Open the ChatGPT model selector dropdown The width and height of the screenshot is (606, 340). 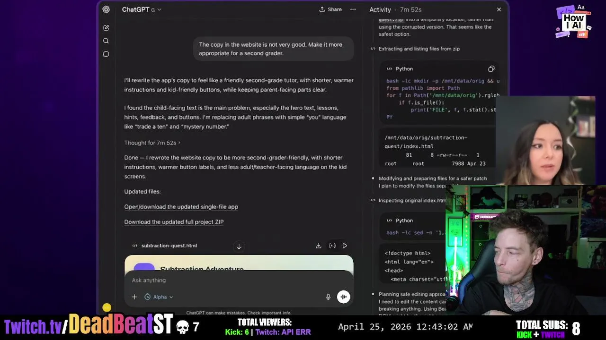[x=142, y=9]
